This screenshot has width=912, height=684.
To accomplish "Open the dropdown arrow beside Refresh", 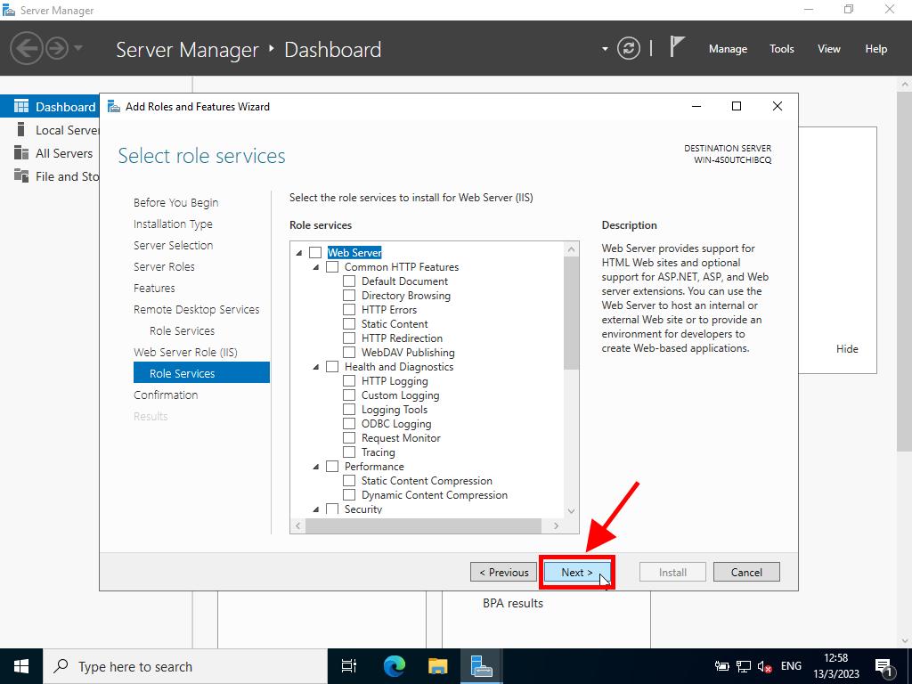I will tap(605, 49).
